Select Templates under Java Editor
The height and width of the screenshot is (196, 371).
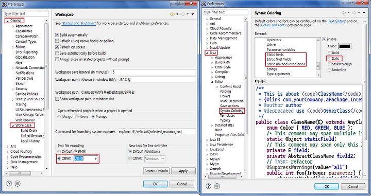tap(227, 116)
